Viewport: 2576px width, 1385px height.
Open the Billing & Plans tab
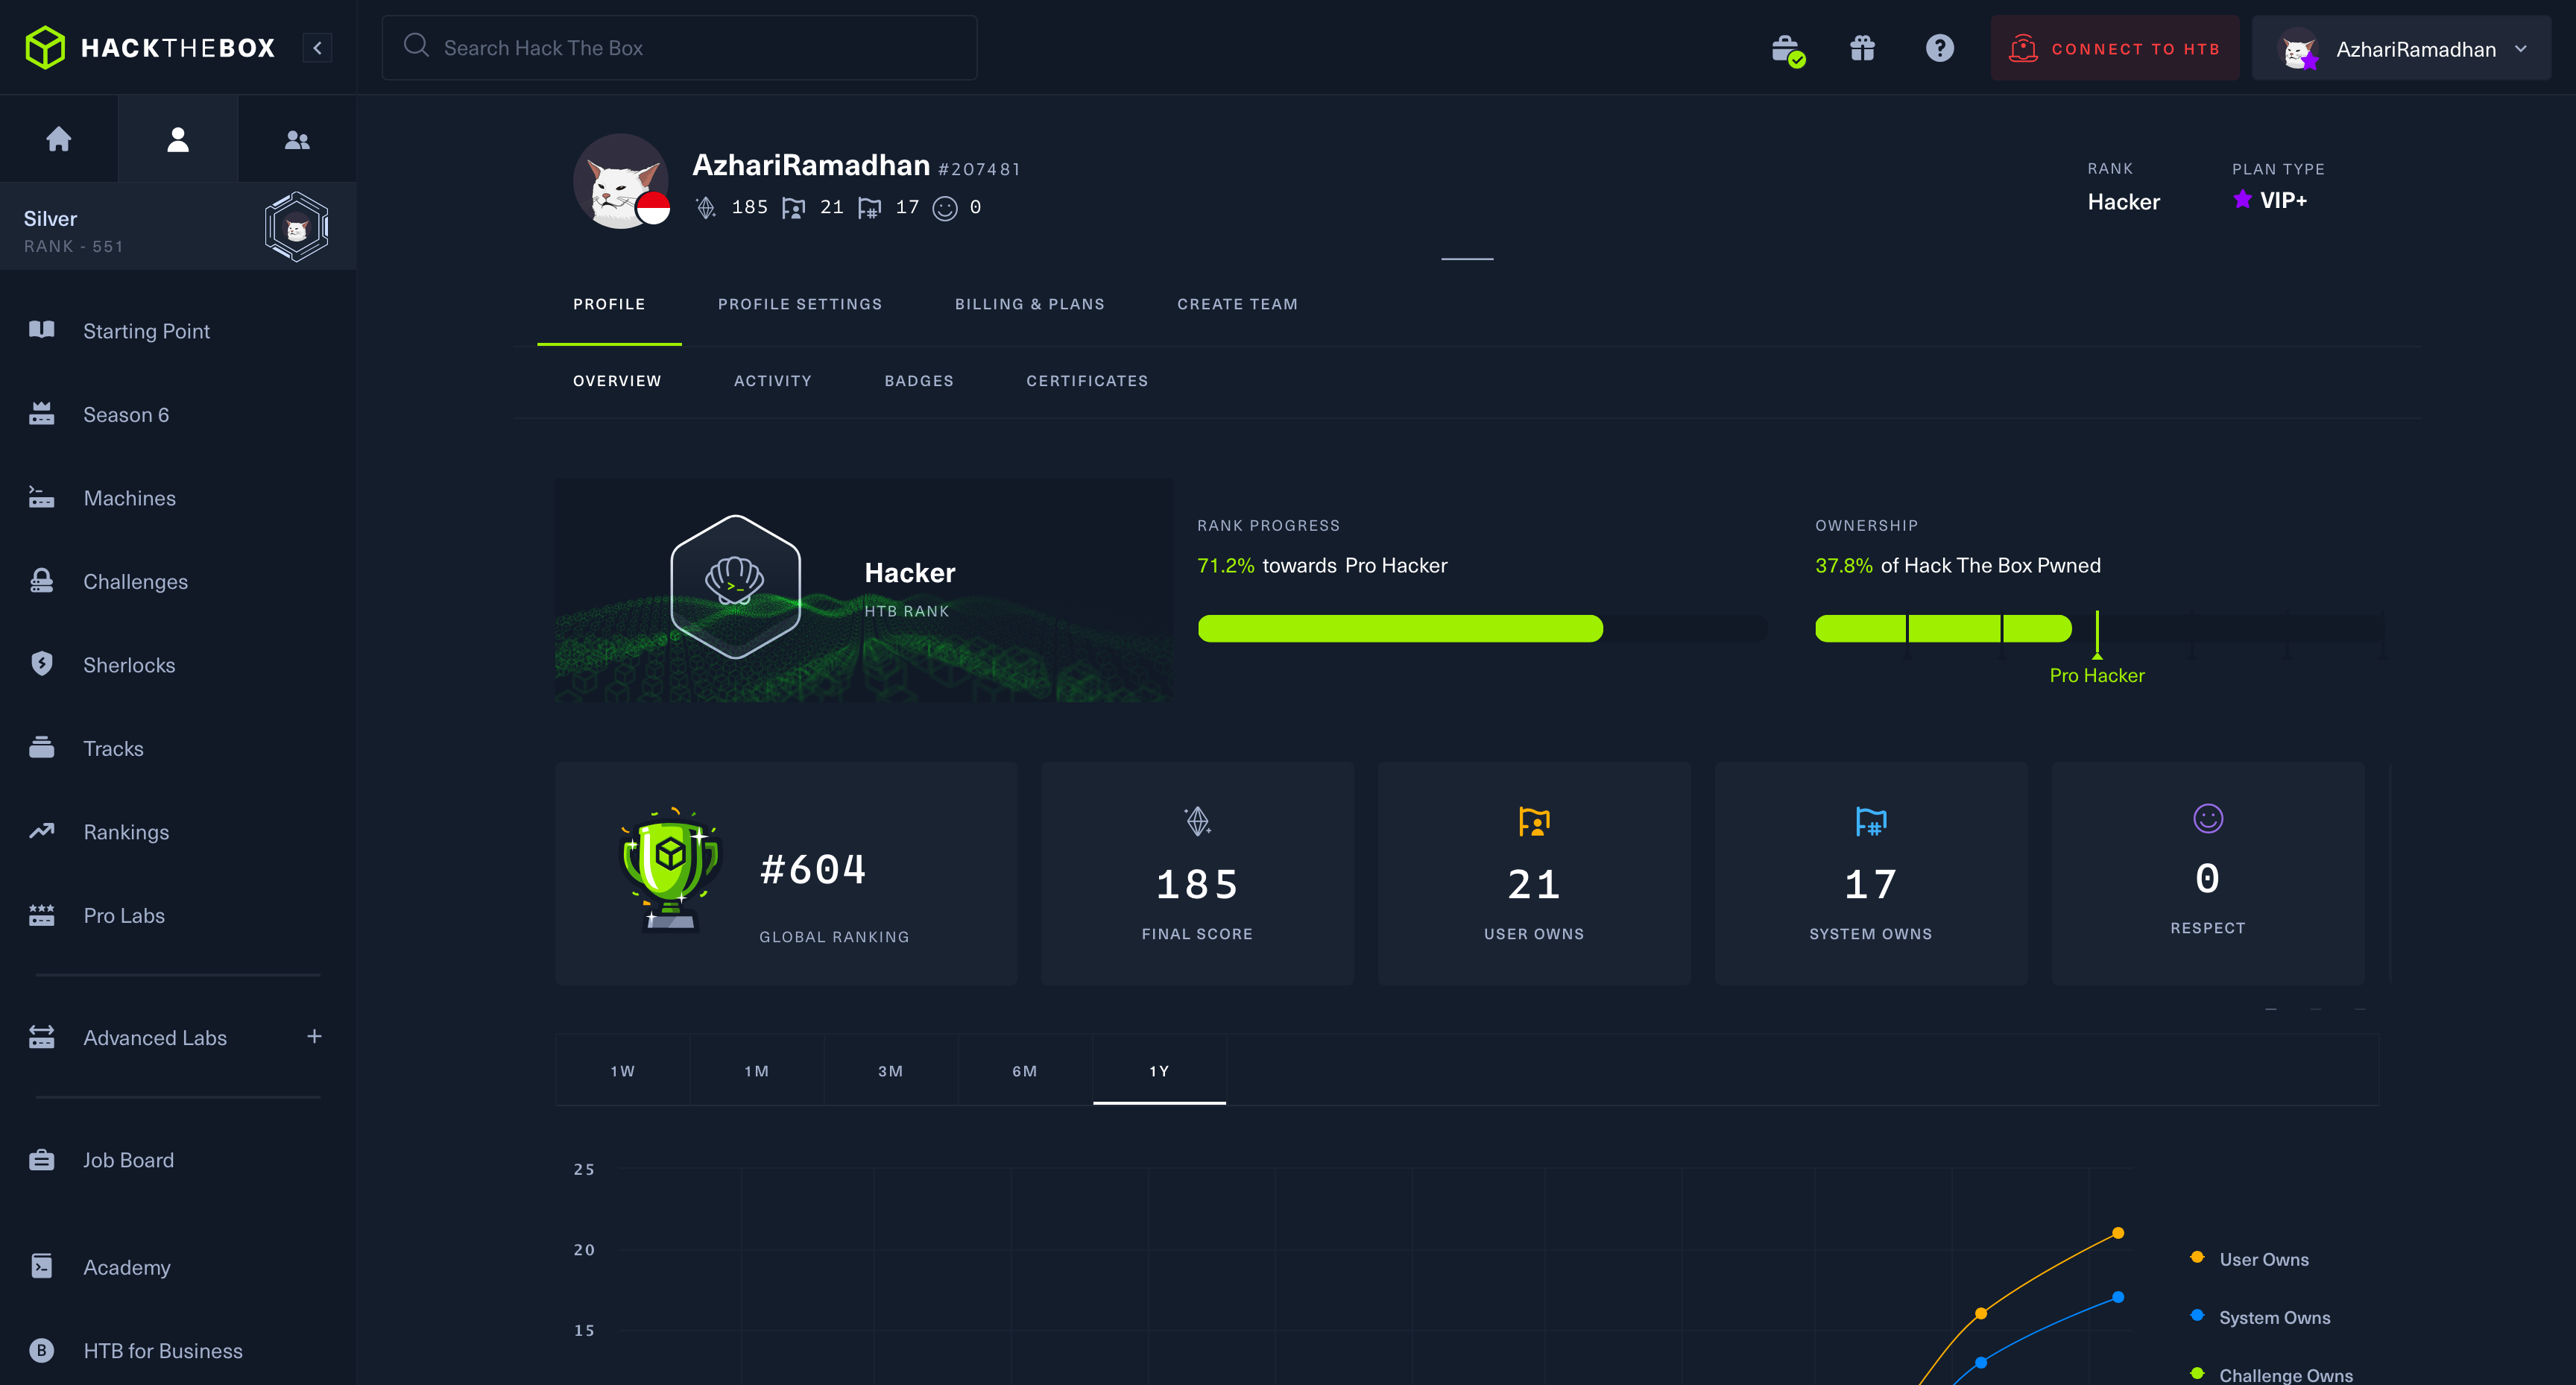1030,304
